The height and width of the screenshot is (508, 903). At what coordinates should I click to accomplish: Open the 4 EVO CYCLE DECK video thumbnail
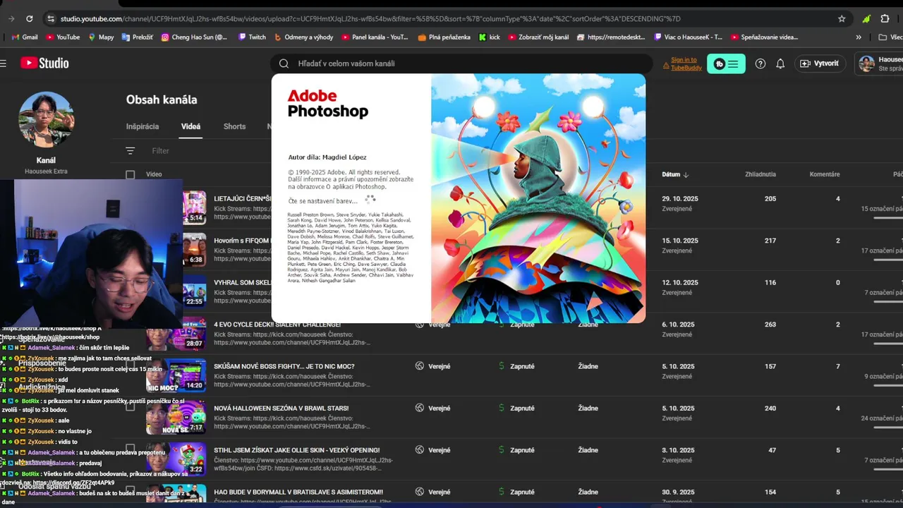(x=176, y=333)
